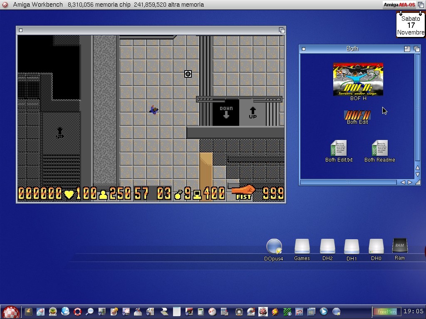Image resolution: width=426 pixels, height=319 pixels.
Task: Click the Amiga Workbench title bar text
Action: tap(38, 5)
